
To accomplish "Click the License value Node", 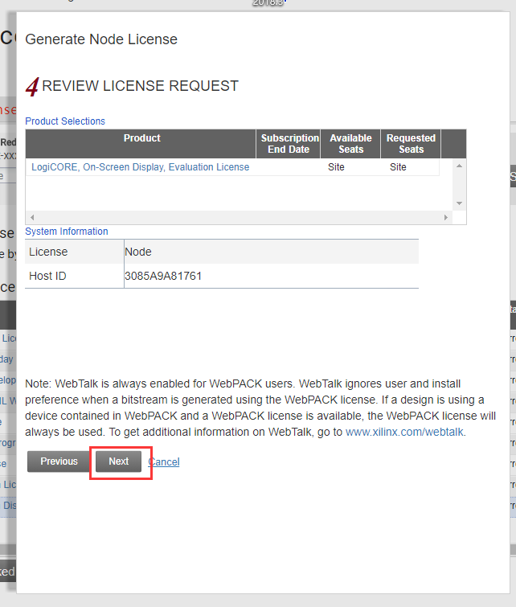I will coord(137,252).
